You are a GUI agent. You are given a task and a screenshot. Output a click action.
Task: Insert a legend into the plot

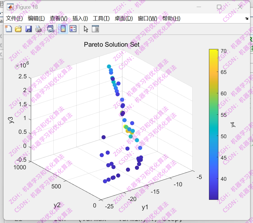click(x=73, y=28)
